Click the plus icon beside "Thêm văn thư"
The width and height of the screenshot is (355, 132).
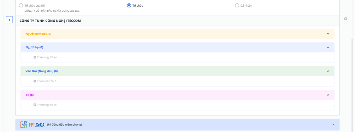(35, 81)
